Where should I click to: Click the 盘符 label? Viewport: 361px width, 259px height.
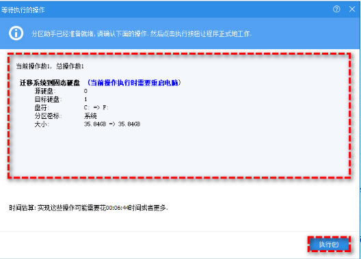pyautogui.click(x=42, y=108)
